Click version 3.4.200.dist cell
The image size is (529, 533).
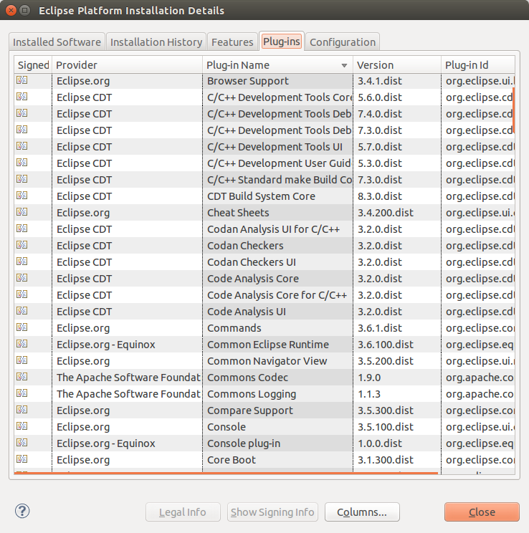click(x=397, y=213)
